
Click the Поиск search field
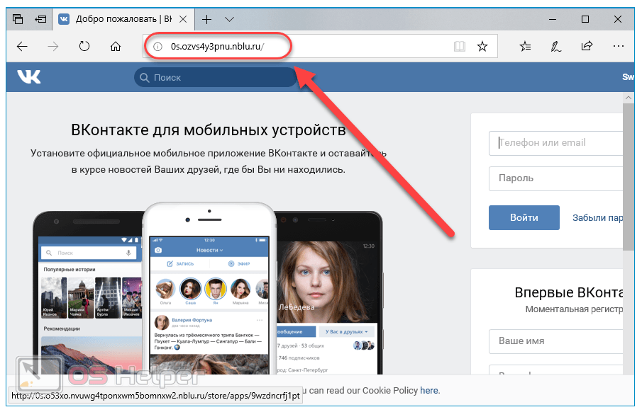216,77
